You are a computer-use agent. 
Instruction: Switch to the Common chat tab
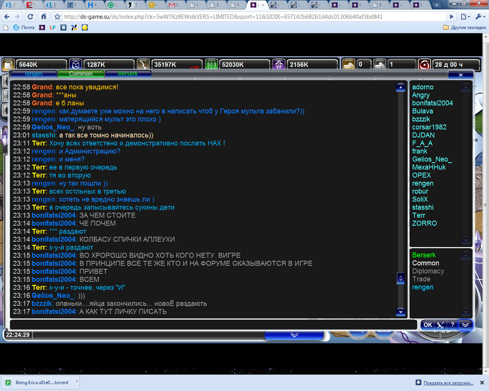[x=81, y=74]
